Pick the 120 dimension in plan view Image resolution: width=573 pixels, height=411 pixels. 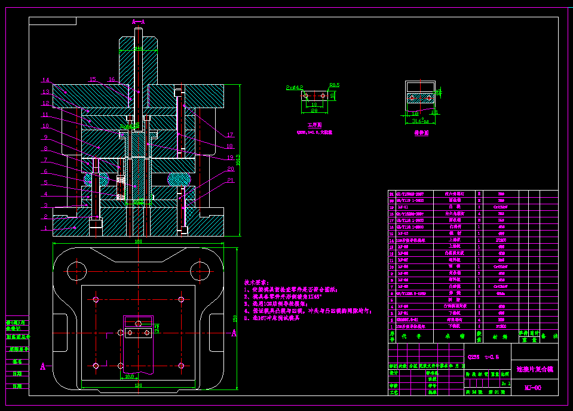[138, 385]
